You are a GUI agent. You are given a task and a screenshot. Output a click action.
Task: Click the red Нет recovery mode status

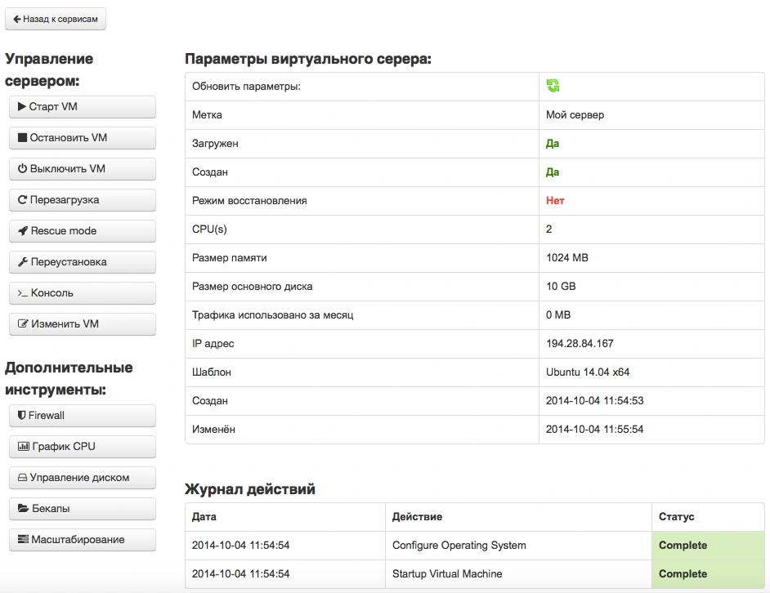[555, 200]
